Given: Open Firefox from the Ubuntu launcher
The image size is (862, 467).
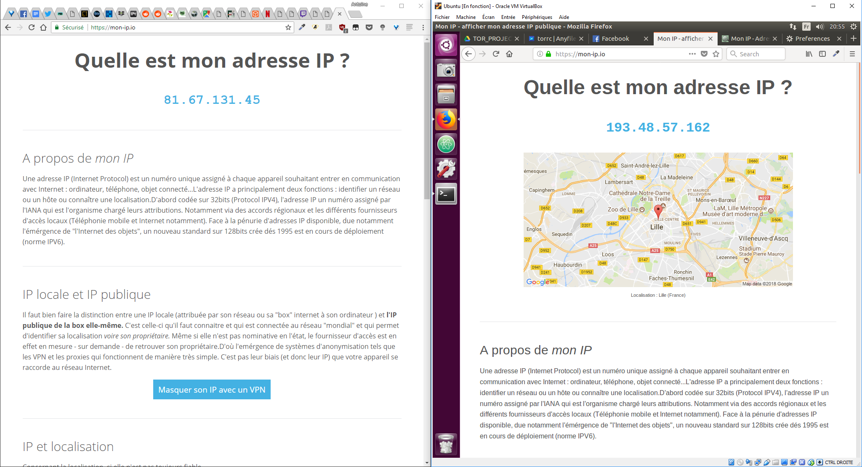Looking at the screenshot, I should pyautogui.click(x=446, y=119).
